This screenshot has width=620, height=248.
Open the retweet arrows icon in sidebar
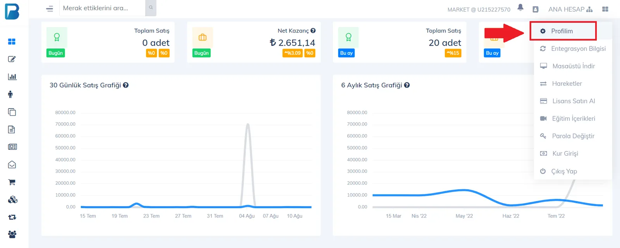pyautogui.click(x=12, y=217)
